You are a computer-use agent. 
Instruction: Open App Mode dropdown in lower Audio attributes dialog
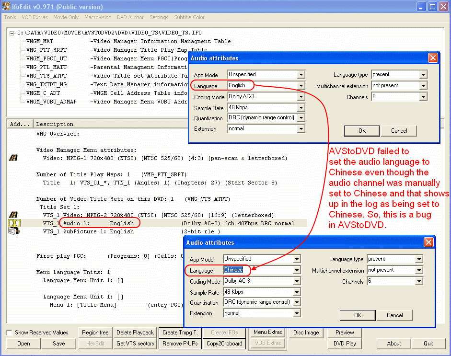click(x=297, y=259)
